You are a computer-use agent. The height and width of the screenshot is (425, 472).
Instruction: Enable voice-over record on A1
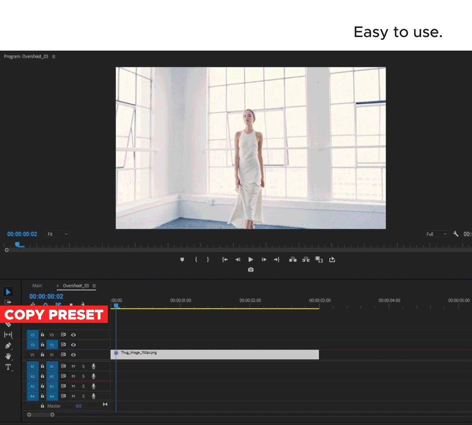(x=94, y=366)
